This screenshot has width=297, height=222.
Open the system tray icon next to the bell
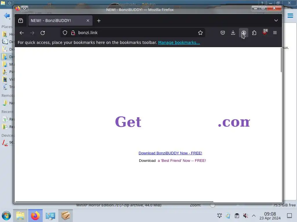[x=228, y=216]
